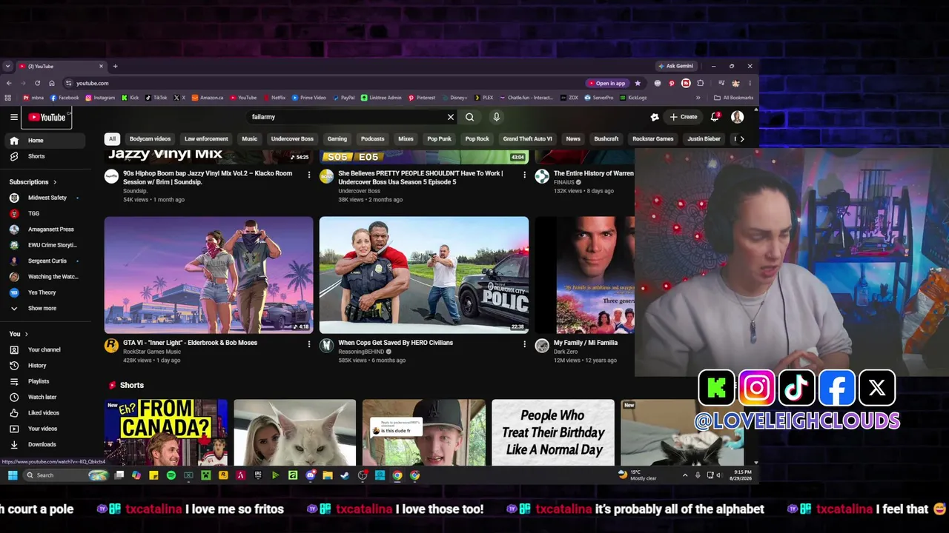949x533 pixels.
Task: Open the YouTube guide hamburger menu
Action: click(13, 117)
